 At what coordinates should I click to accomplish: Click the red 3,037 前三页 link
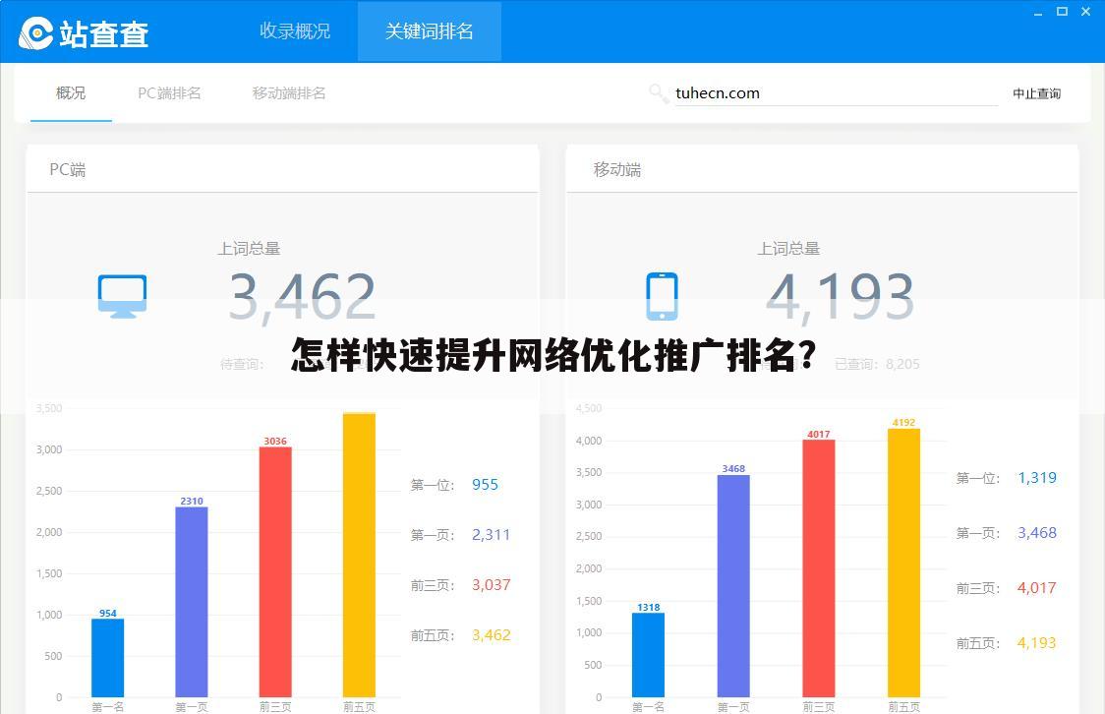(492, 584)
